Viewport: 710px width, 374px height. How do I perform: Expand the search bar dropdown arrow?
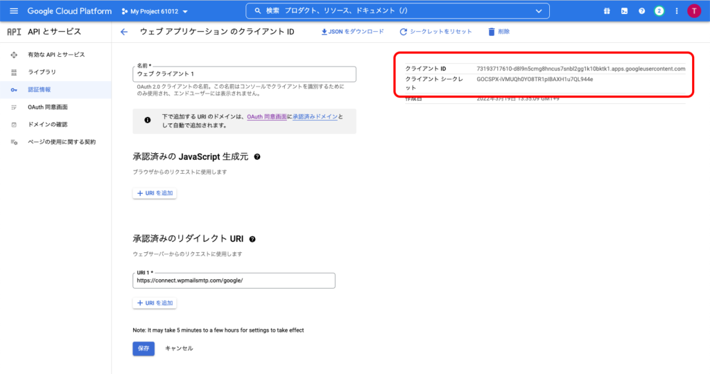[x=539, y=11]
